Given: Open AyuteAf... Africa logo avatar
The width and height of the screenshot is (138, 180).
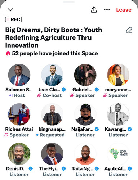Looking at the screenshot, I should pyautogui.click(x=118, y=154).
